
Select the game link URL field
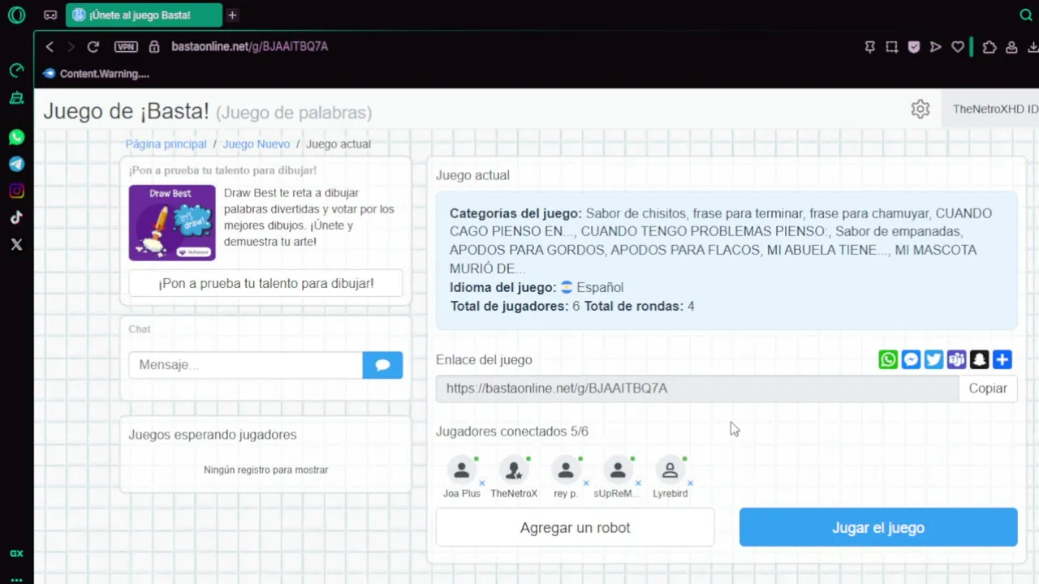pyautogui.click(x=697, y=389)
